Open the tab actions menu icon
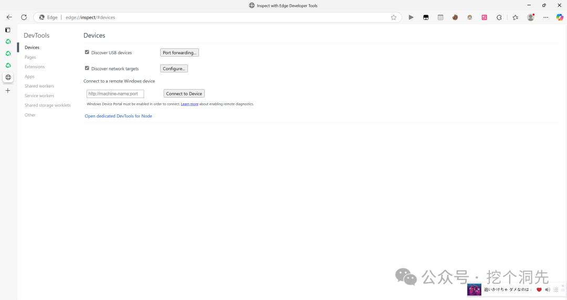 [7, 30]
